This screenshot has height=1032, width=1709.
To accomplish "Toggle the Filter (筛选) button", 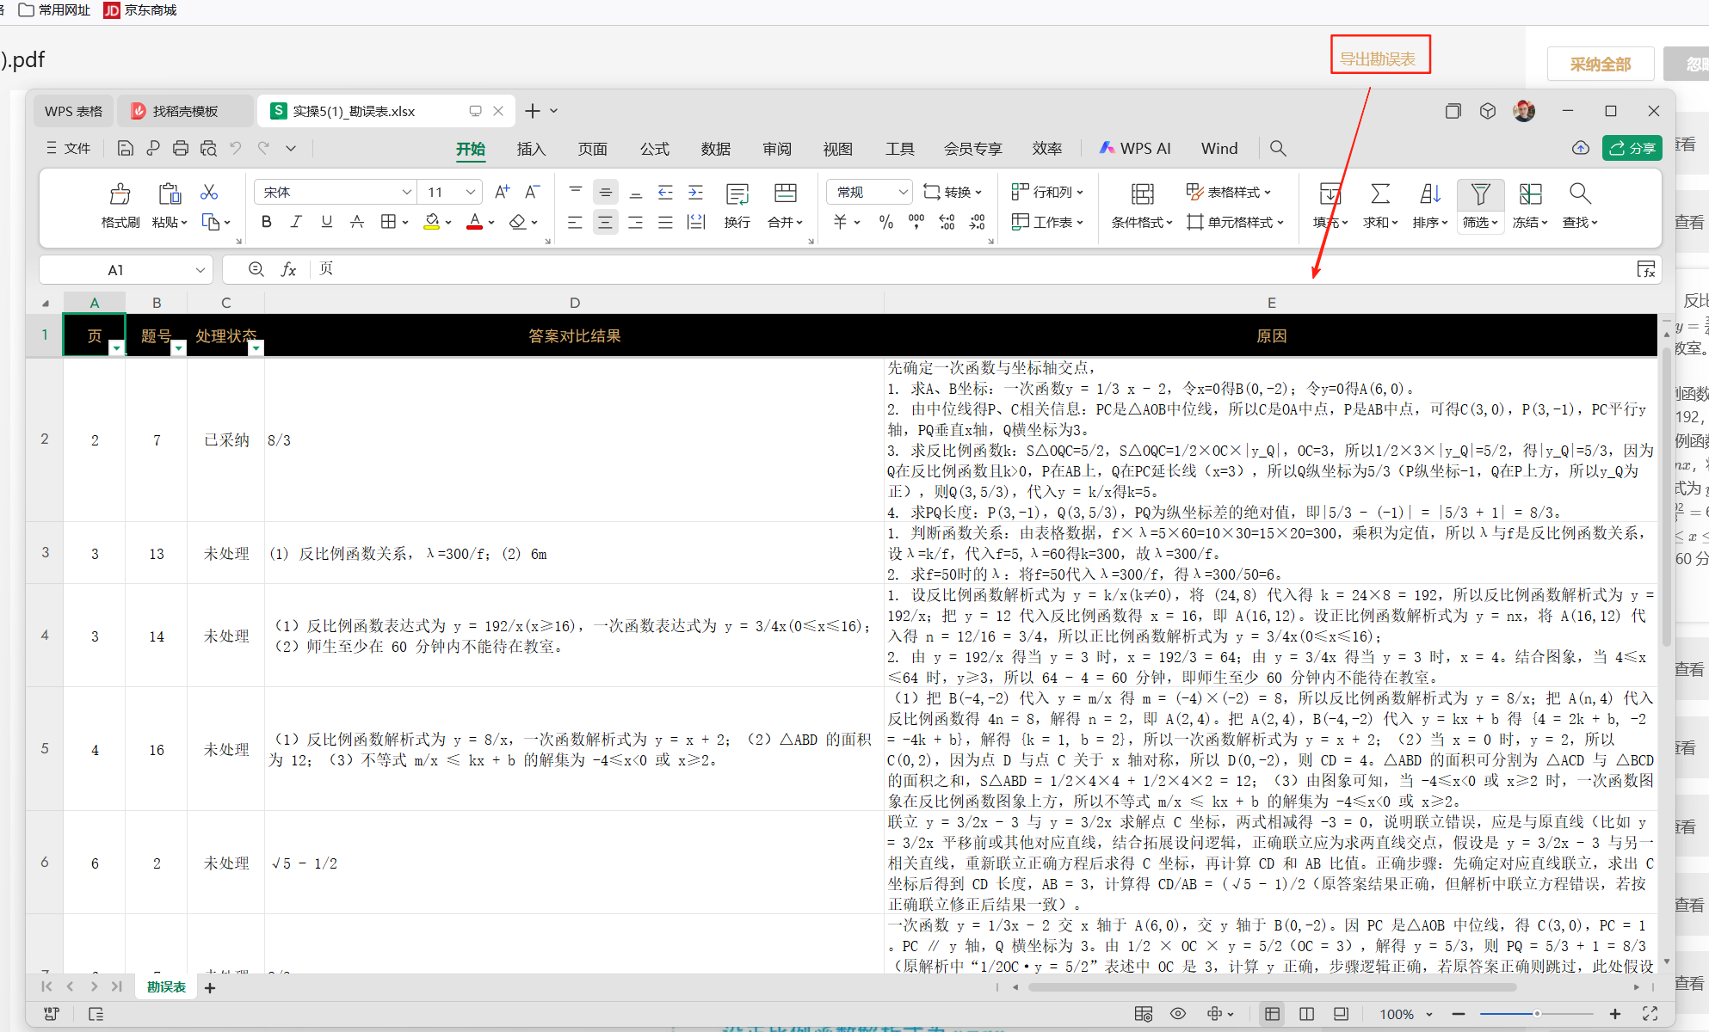I will pos(1479,194).
